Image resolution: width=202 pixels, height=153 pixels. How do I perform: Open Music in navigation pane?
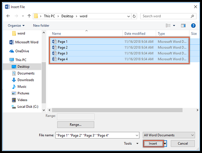pos(19,86)
